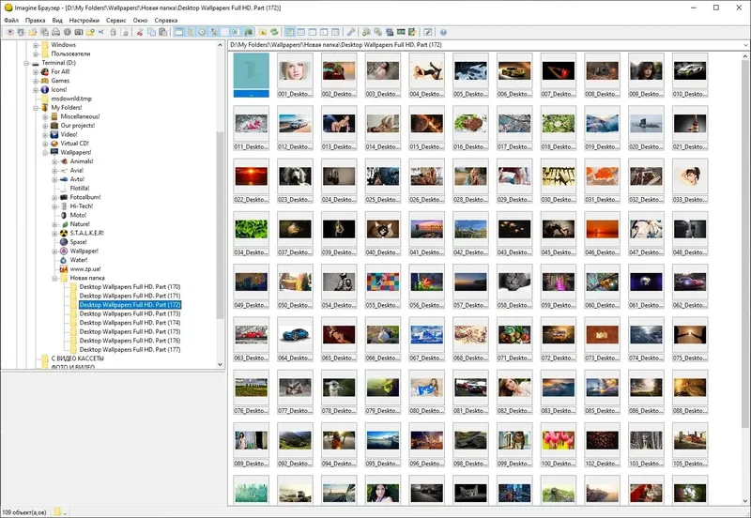The image size is (751, 518).
Task: Click the red scissors cut icon
Action: pos(139,32)
